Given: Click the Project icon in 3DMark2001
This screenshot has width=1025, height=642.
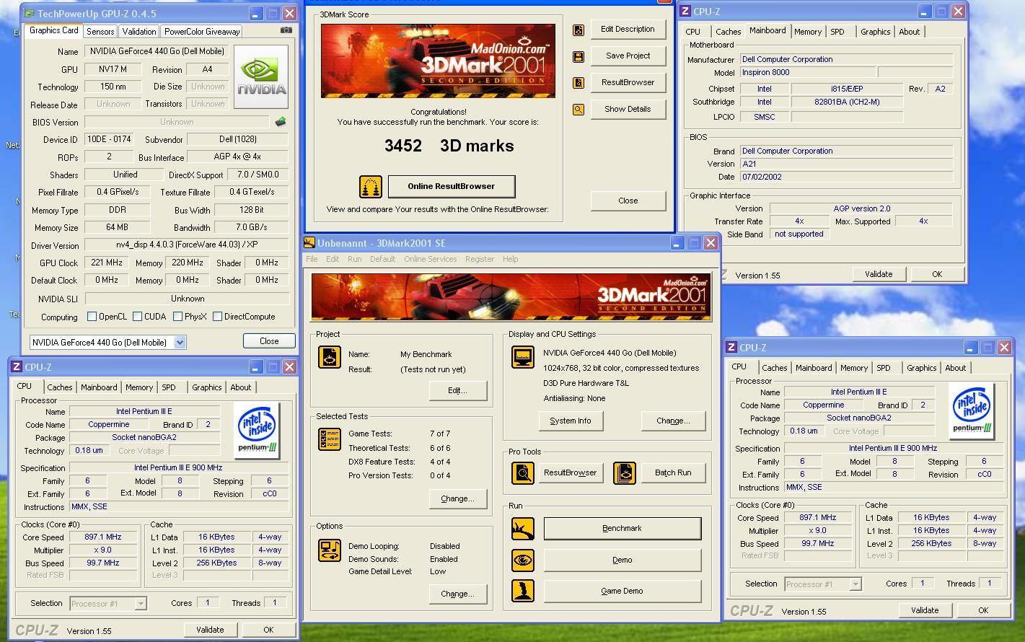Looking at the screenshot, I should (330, 357).
